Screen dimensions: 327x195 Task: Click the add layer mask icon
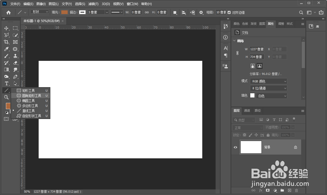(268, 190)
